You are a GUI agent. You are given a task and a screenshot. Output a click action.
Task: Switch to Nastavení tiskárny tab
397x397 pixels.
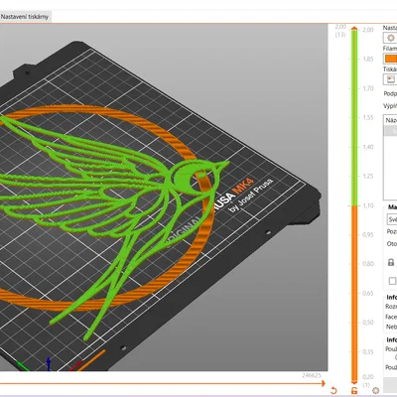tap(25, 17)
